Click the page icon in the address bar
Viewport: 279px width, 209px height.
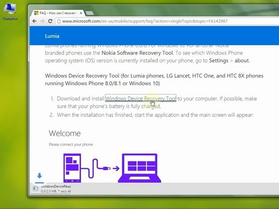[59, 21]
